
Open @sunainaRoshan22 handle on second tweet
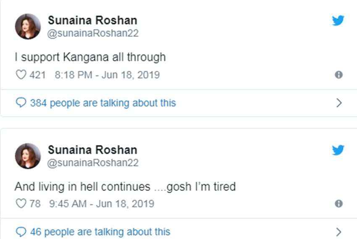(93, 163)
